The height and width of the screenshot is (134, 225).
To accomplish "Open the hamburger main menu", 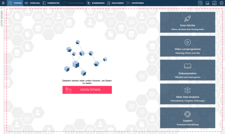I will tap(3, 3).
